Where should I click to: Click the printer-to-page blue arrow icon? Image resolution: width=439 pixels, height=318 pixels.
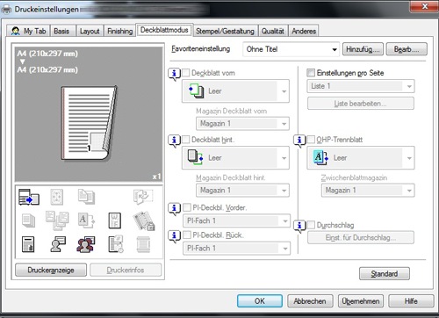[29, 197]
